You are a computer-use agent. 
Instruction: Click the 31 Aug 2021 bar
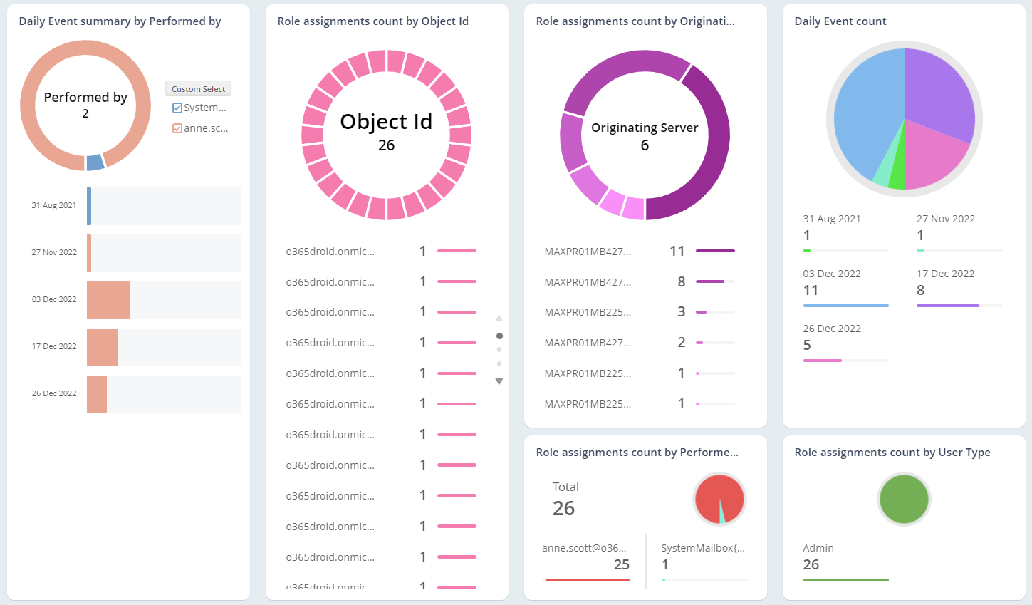pyautogui.click(x=89, y=206)
